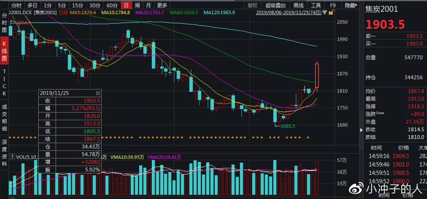The image size is (427, 199).
Task: Expand the 更多 periods menu
Action: (162, 5)
